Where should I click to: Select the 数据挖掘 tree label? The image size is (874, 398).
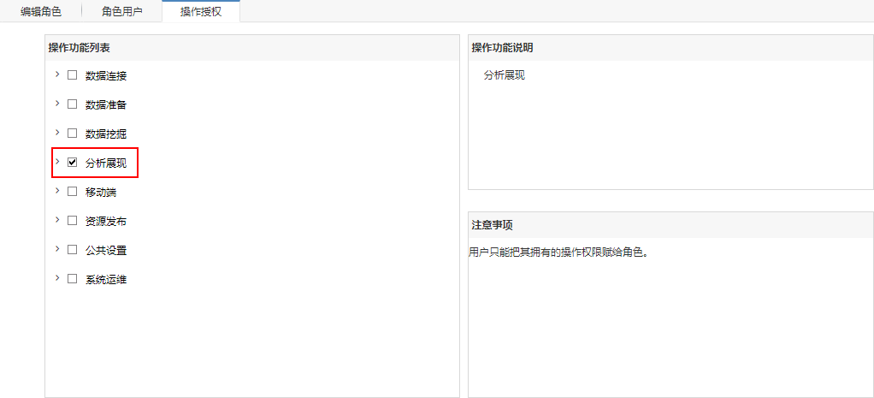106,134
